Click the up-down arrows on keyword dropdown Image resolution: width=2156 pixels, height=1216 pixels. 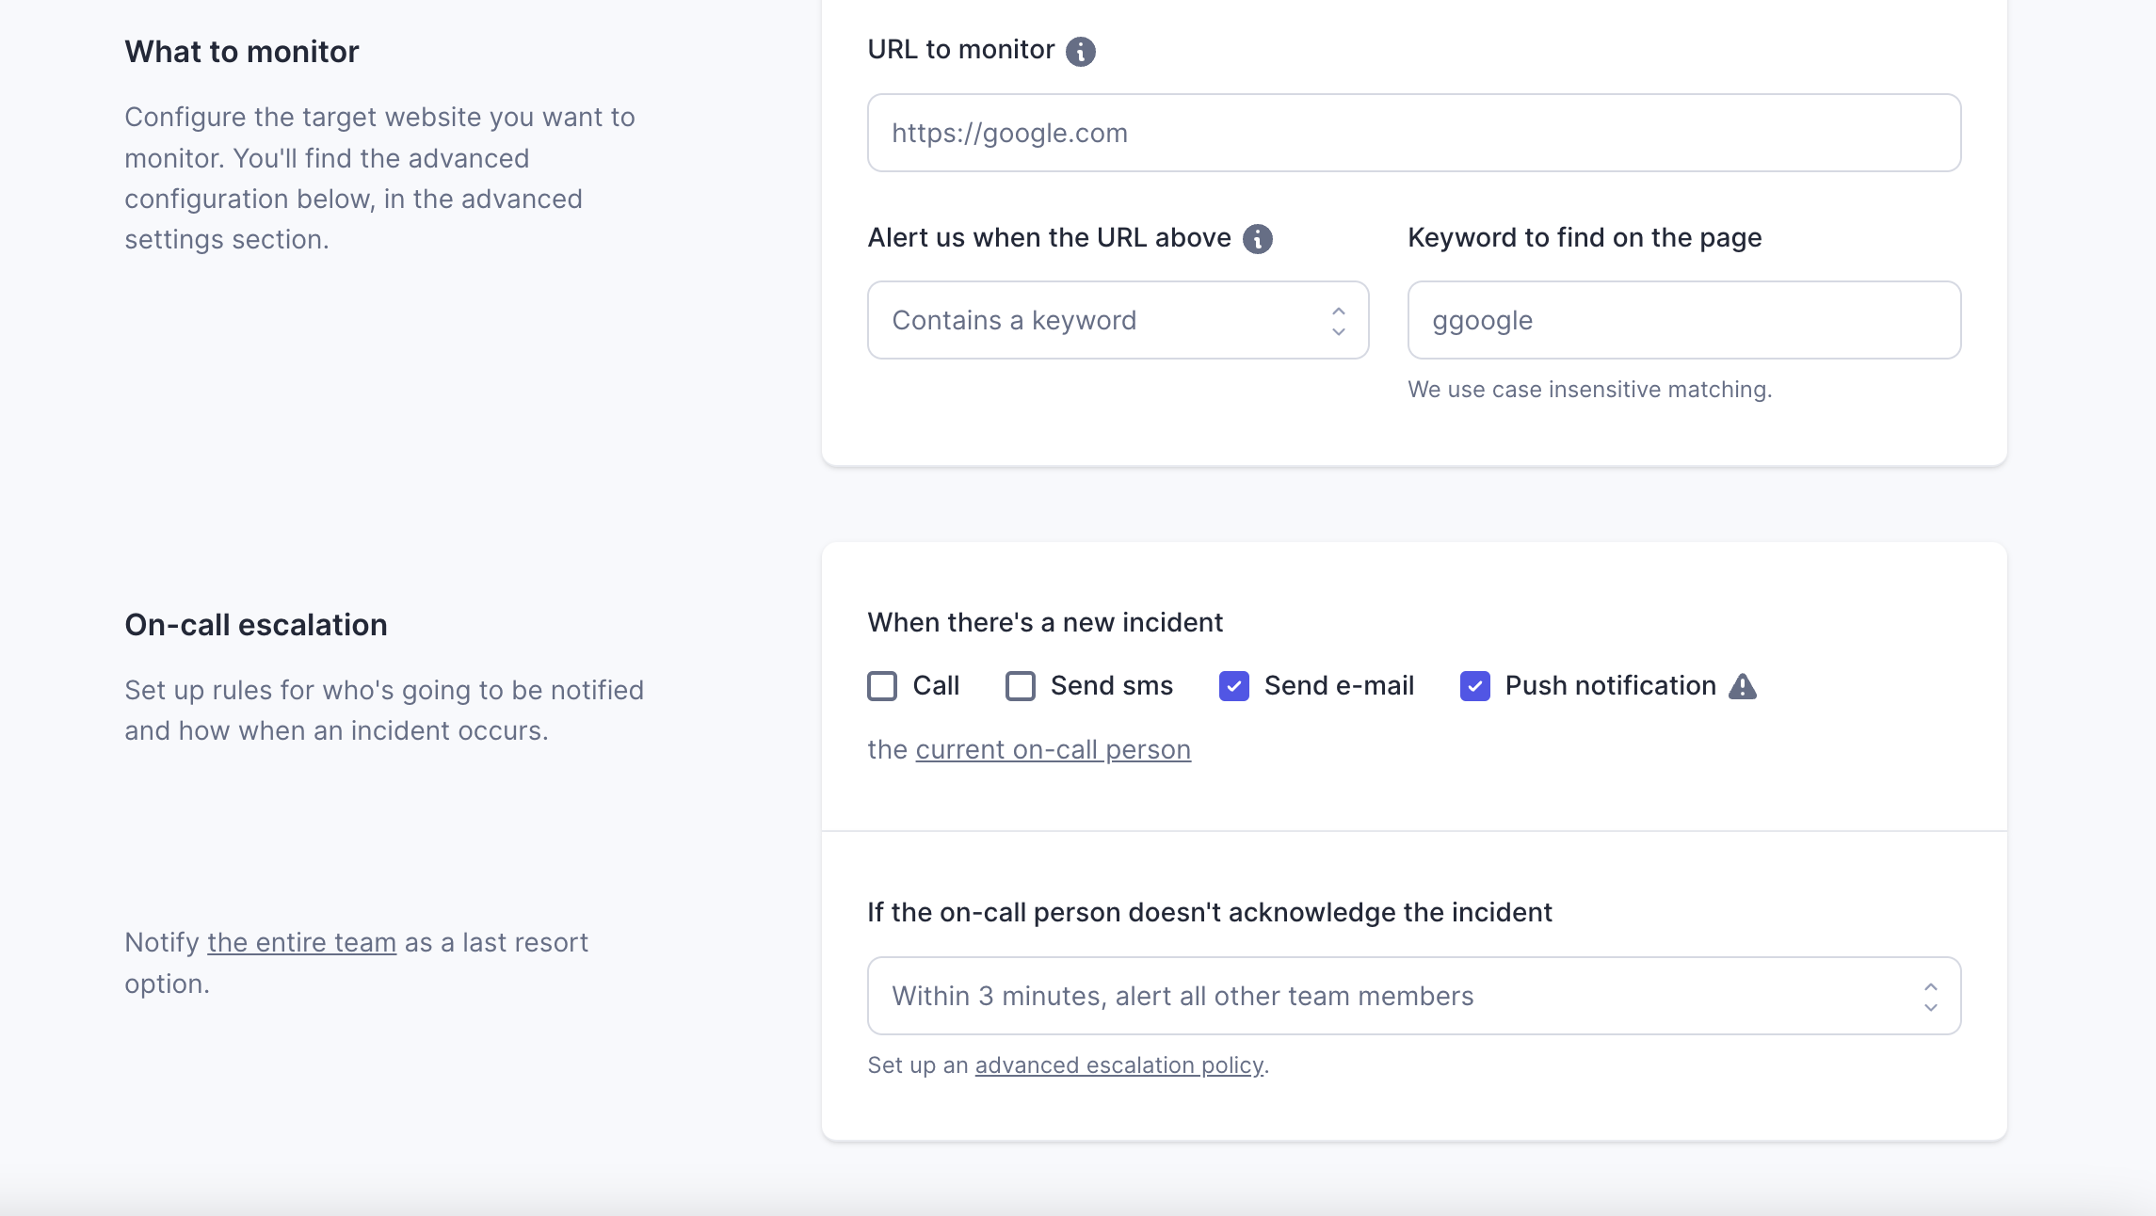[1338, 321]
